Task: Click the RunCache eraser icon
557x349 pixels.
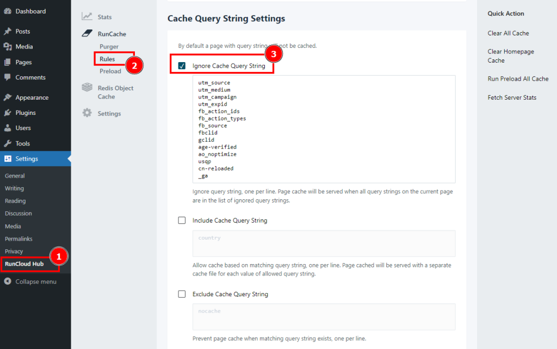Action: click(87, 34)
